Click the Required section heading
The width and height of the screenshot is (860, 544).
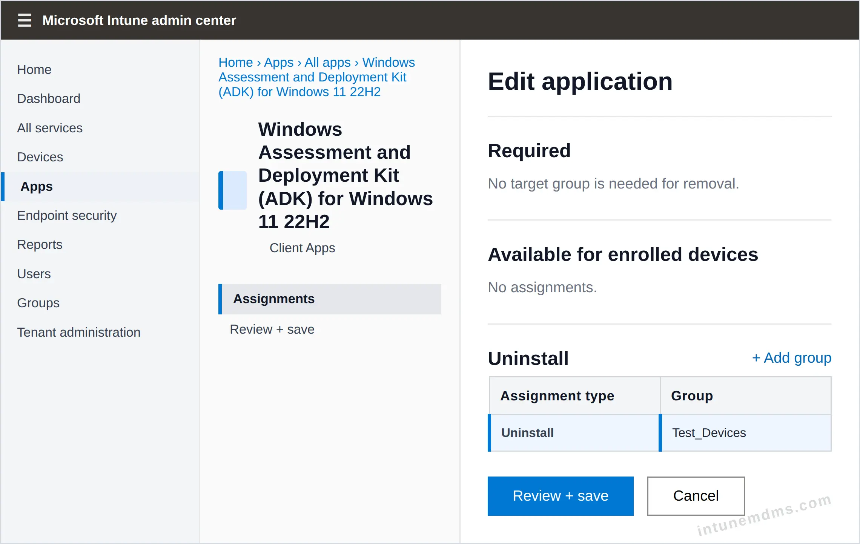pos(529,151)
